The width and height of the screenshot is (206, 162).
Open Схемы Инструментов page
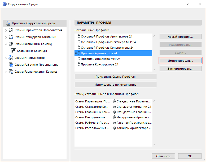coord(29,58)
